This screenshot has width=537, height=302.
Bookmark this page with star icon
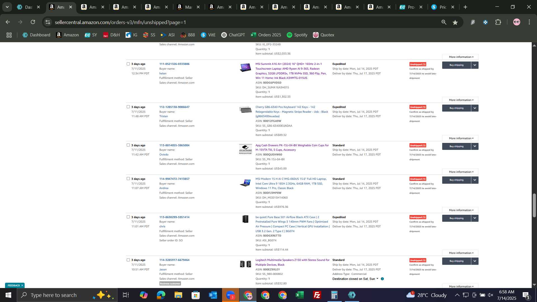pyautogui.click(x=455, y=22)
